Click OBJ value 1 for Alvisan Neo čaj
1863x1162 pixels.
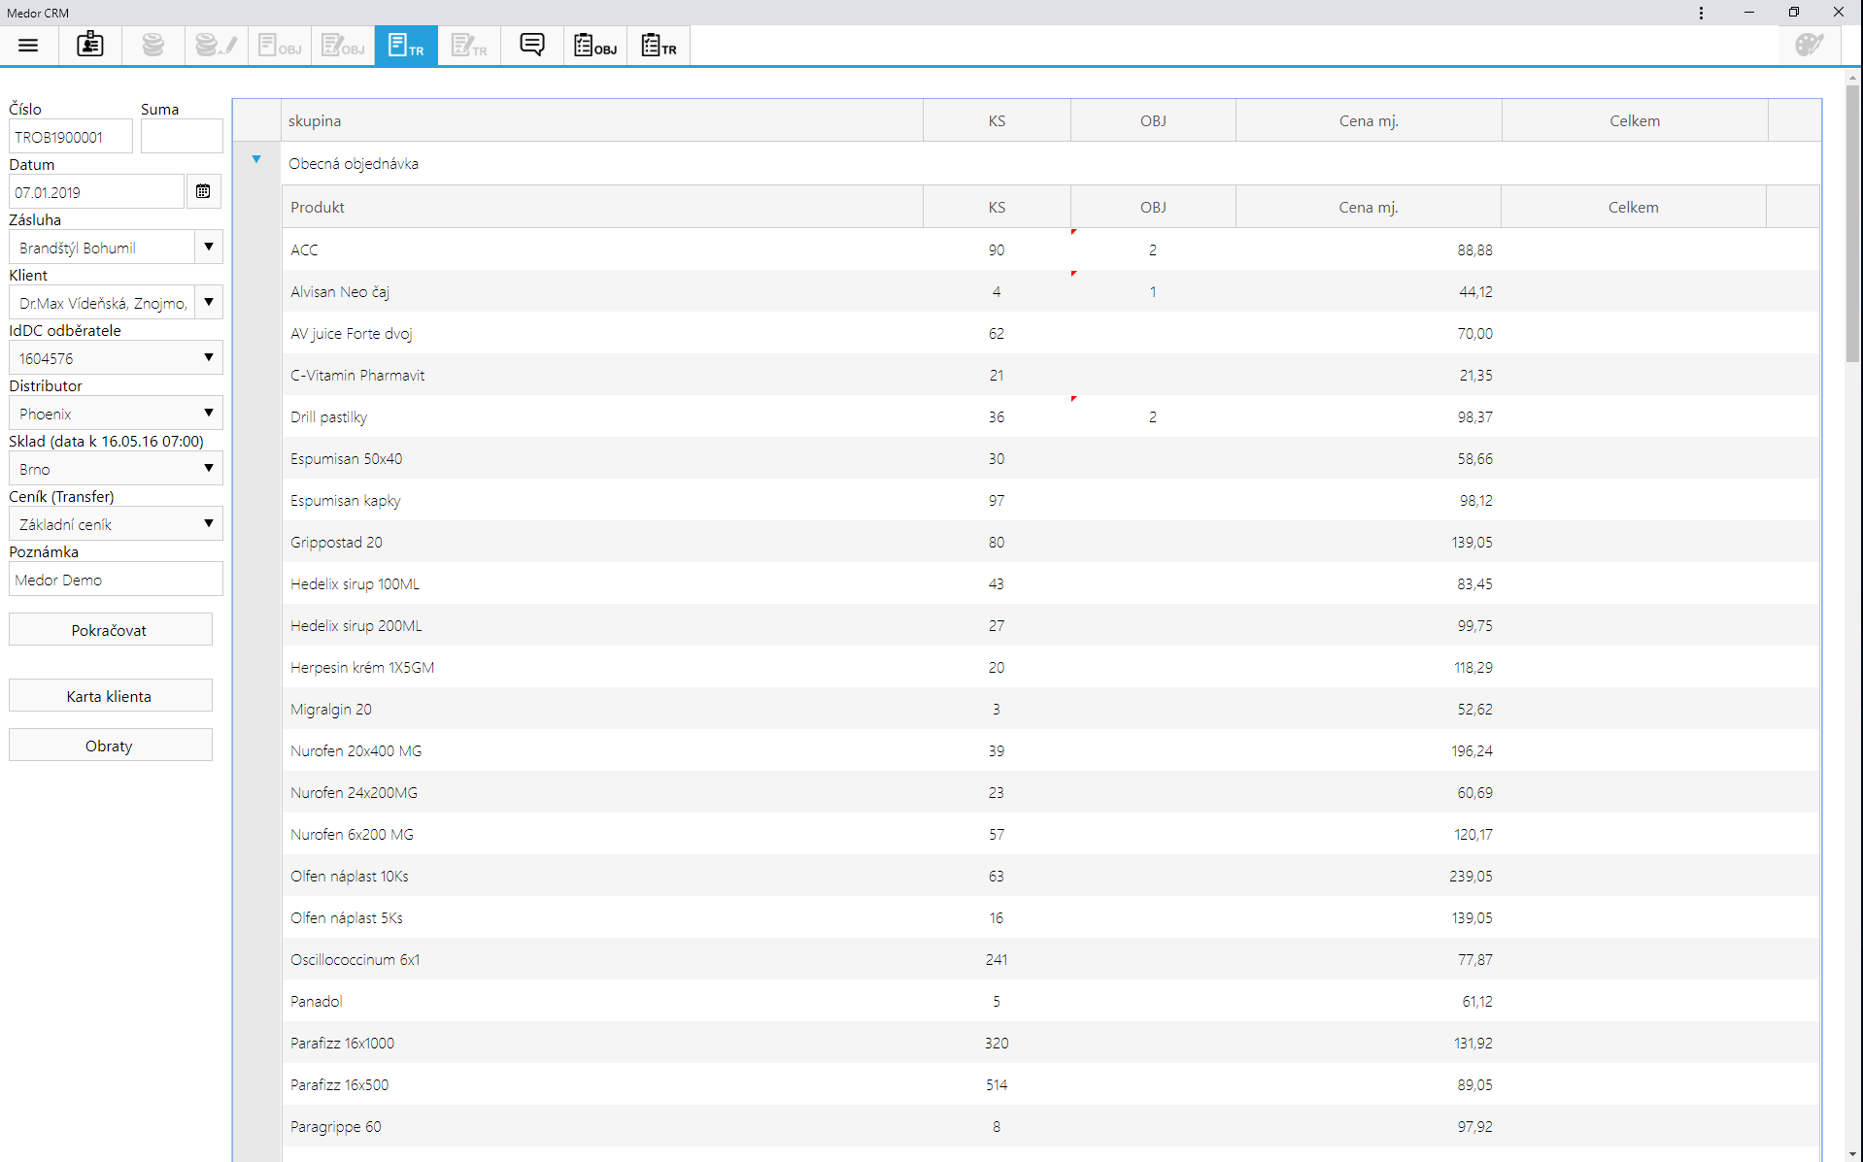[x=1153, y=291]
